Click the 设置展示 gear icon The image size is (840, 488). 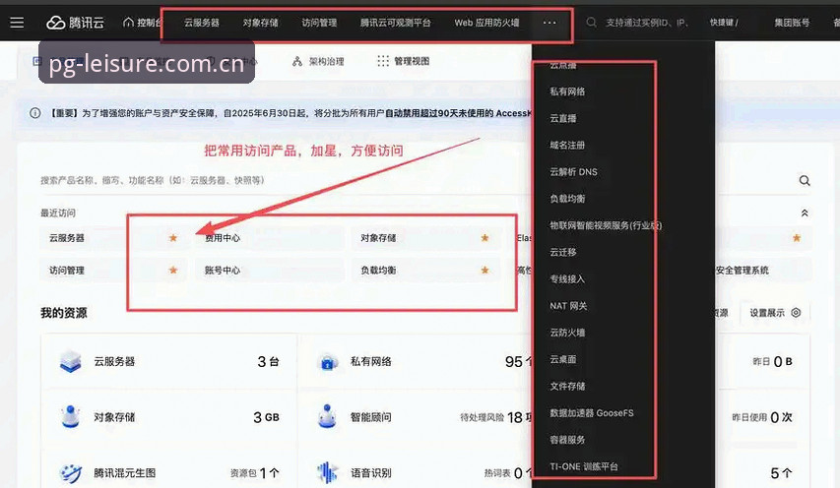[x=796, y=313]
